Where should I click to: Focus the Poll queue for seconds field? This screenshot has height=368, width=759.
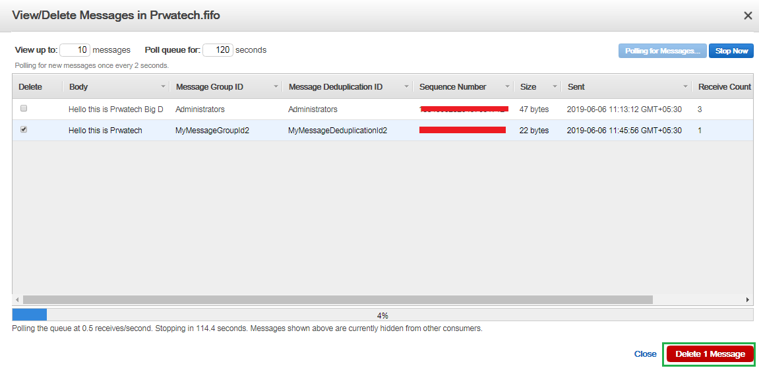218,50
